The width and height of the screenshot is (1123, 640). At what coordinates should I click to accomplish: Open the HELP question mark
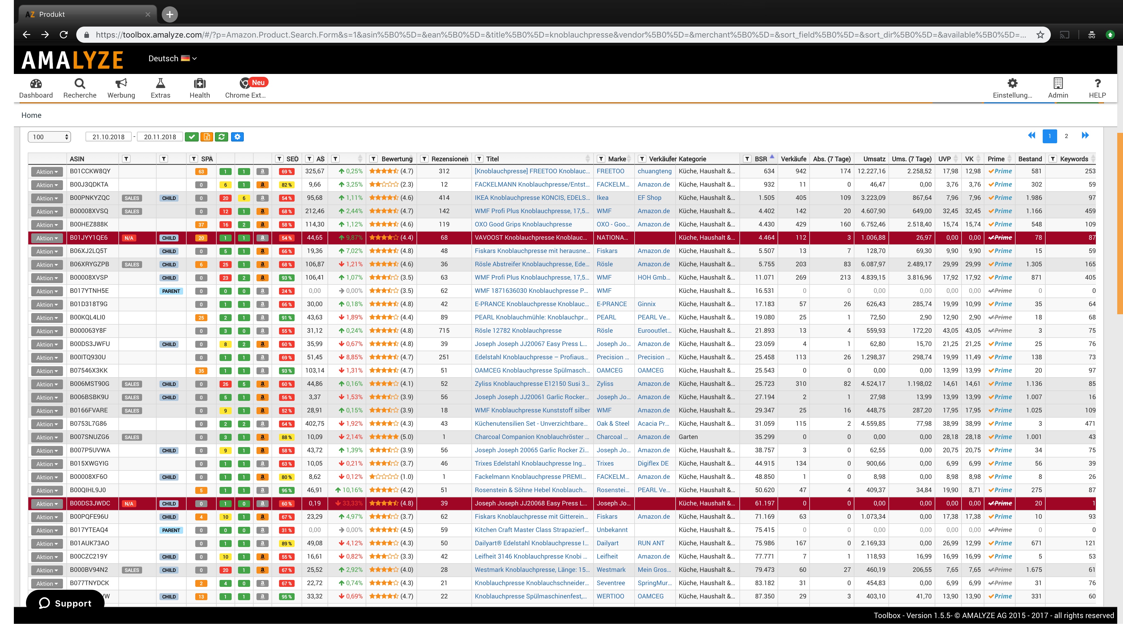click(x=1097, y=88)
